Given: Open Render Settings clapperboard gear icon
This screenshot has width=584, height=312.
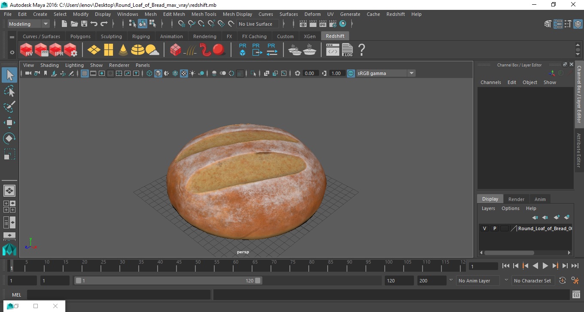Looking at the screenshot, I should pyautogui.click(x=333, y=24).
